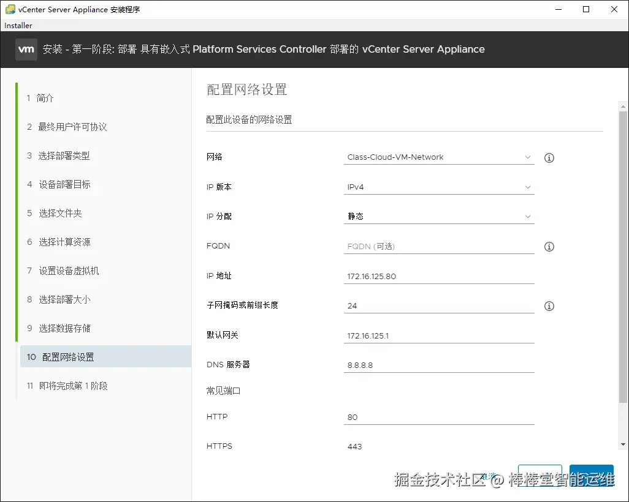Click the info icon beside the 网络 dropdown
The height and width of the screenshot is (502, 629).
(x=549, y=158)
